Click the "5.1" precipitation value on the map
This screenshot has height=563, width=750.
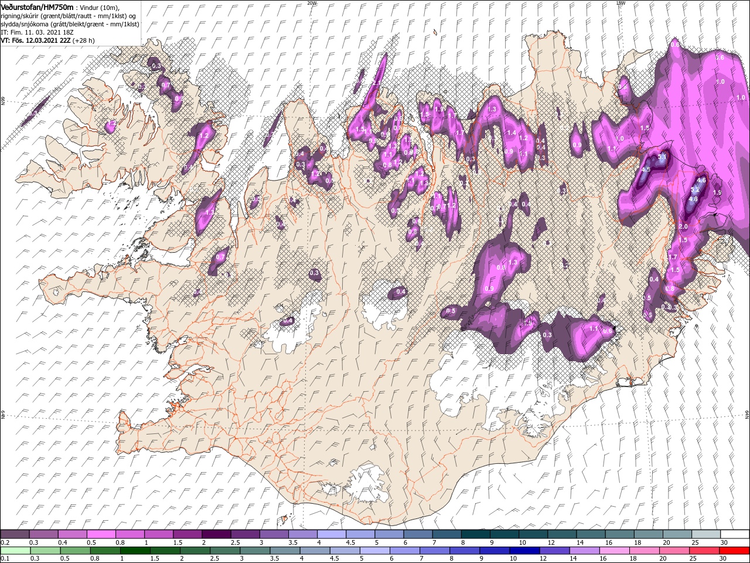[x=662, y=157]
